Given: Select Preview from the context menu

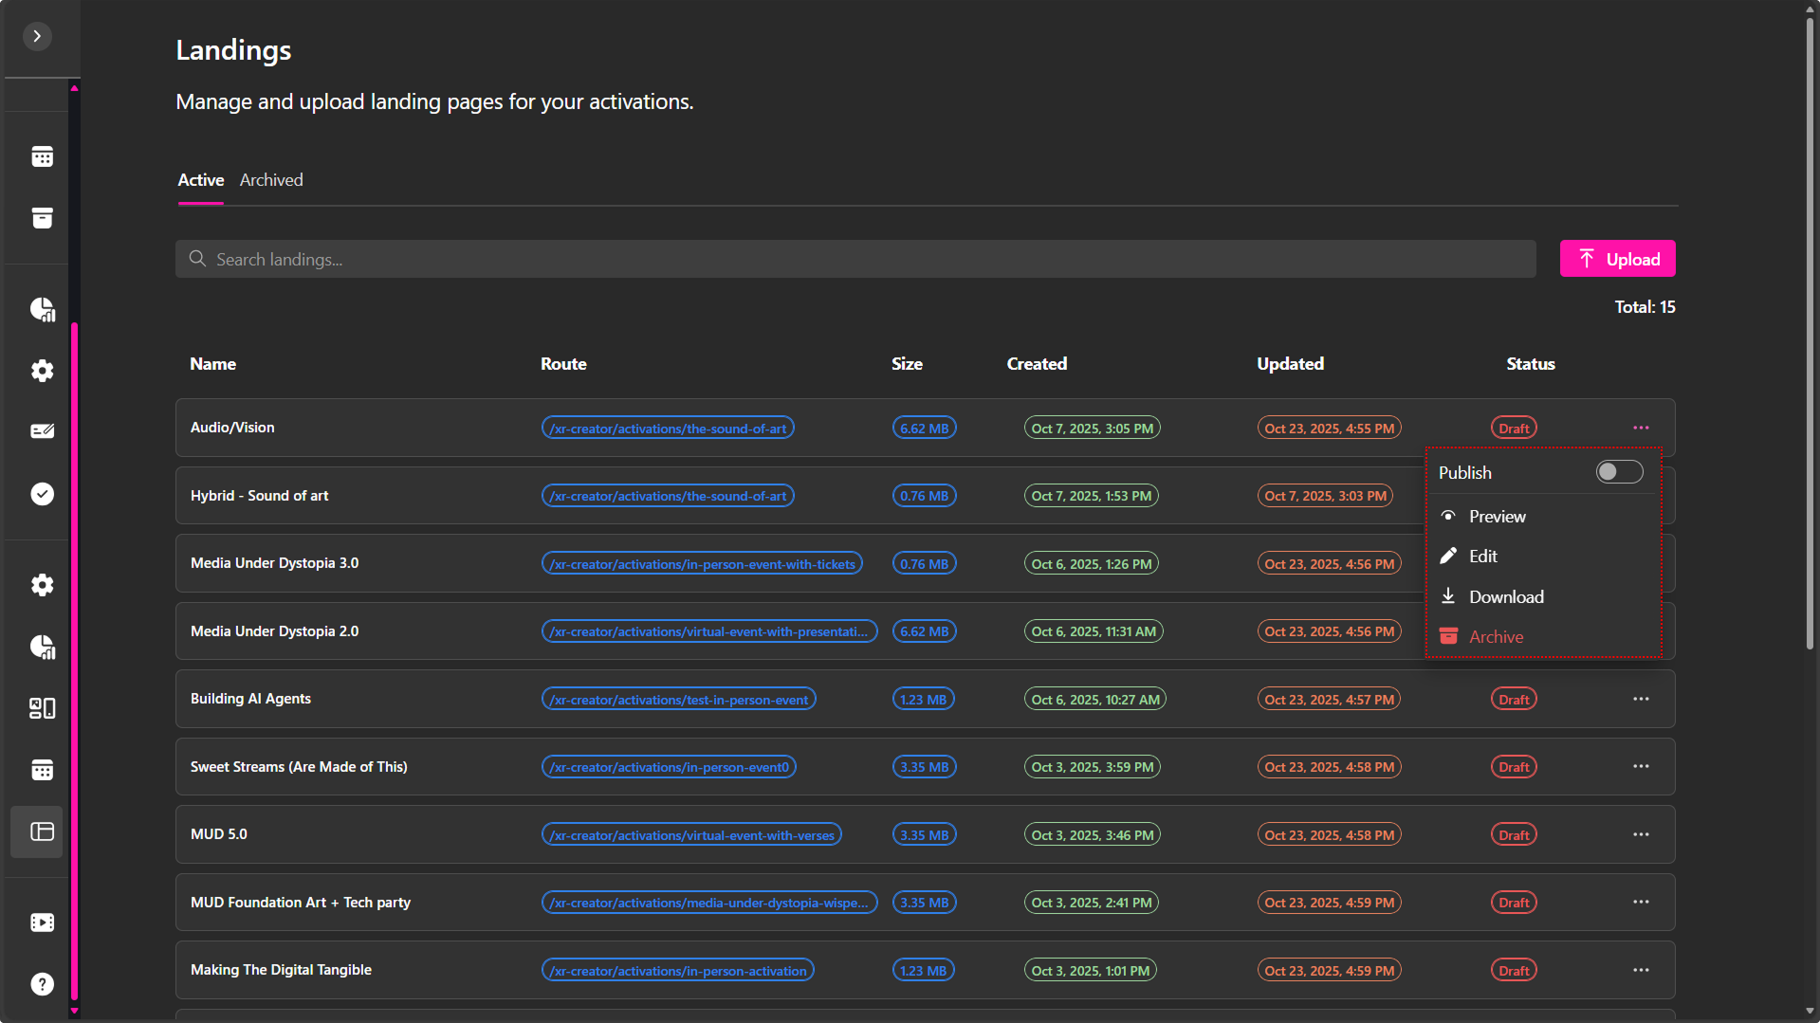Looking at the screenshot, I should click(x=1497, y=517).
